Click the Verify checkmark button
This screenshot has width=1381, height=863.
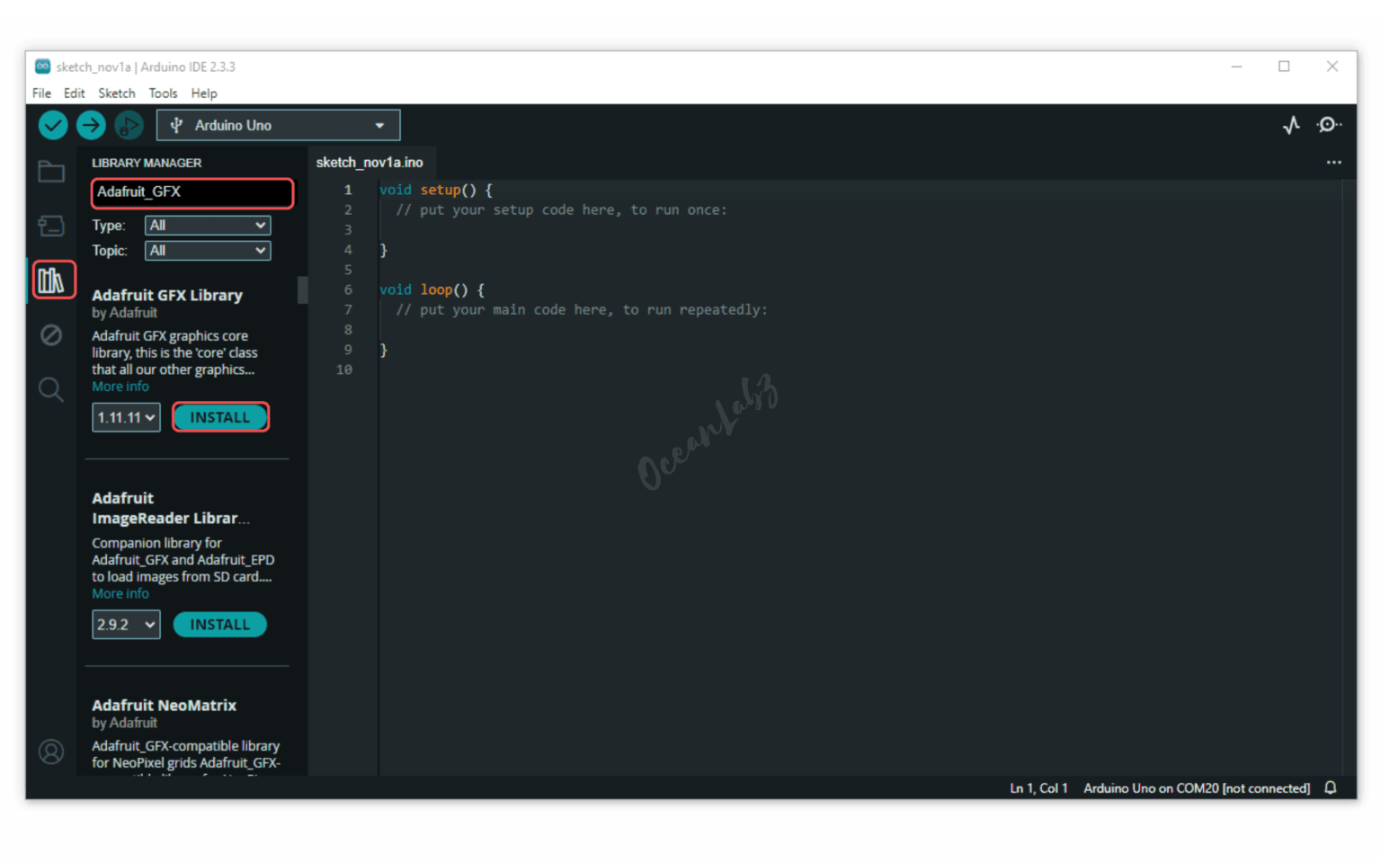pos(53,125)
